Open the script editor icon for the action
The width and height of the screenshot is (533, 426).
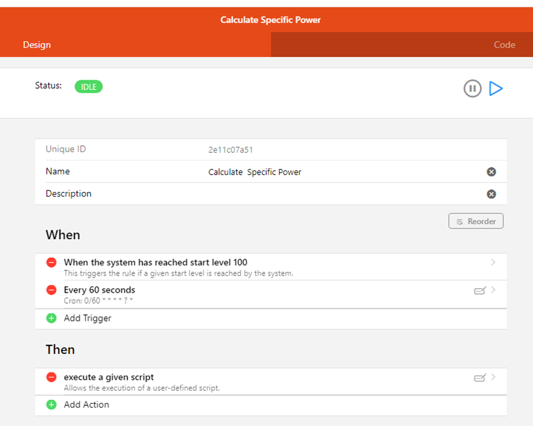click(x=479, y=378)
